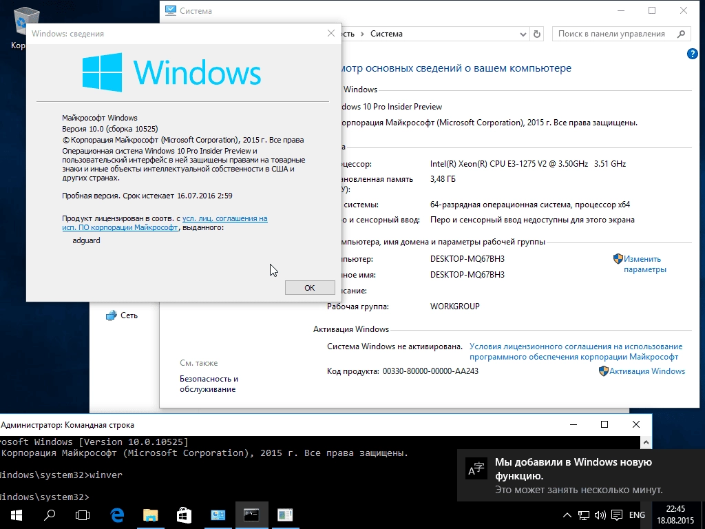
Task: Click WORKGROUP value text
Action: (454, 307)
